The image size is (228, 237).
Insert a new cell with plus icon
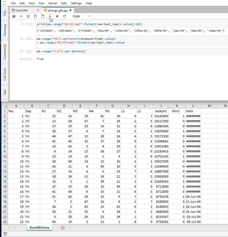click(21, 16)
